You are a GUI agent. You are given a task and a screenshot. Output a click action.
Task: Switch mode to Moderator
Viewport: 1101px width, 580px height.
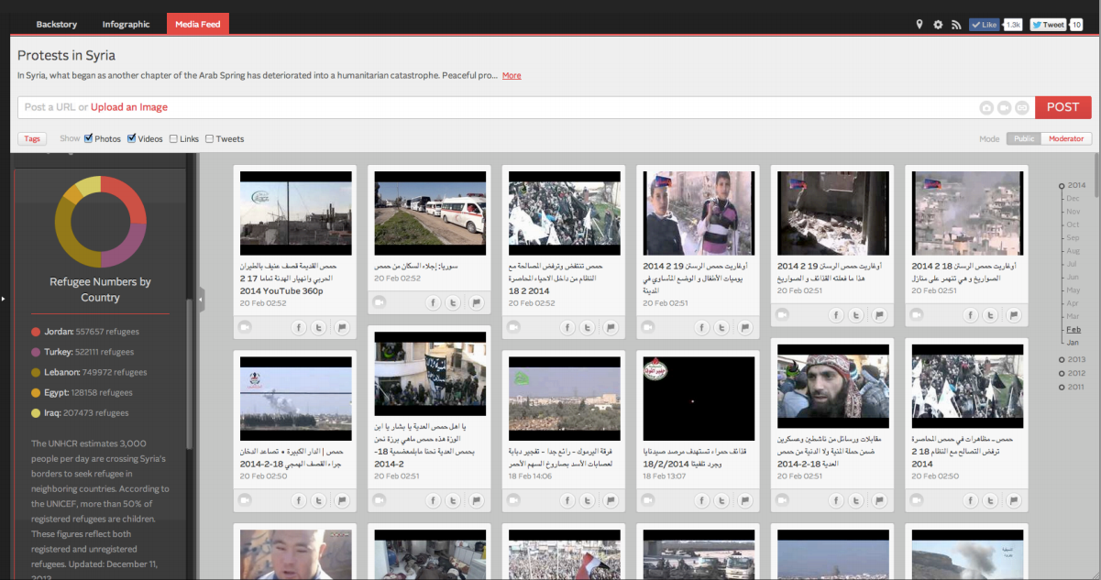point(1067,139)
